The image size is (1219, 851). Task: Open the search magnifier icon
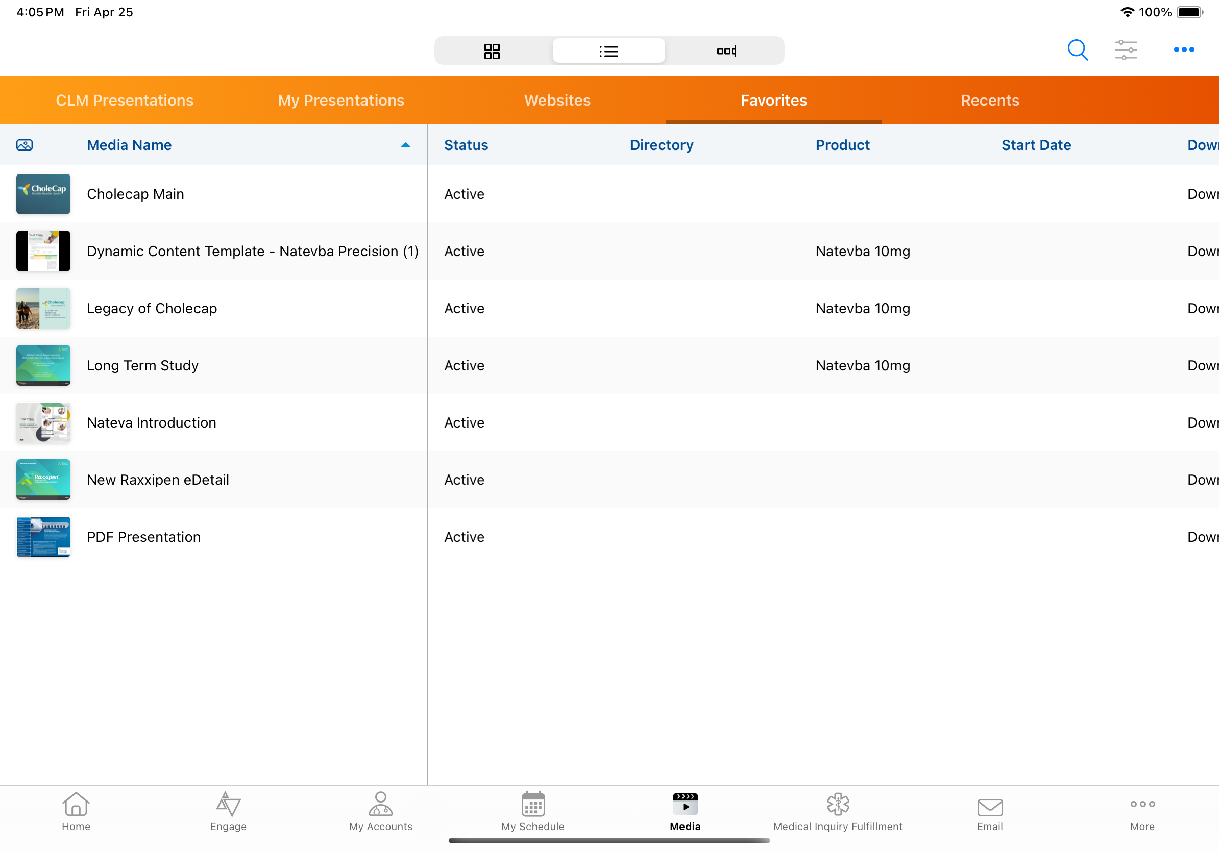click(x=1077, y=50)
